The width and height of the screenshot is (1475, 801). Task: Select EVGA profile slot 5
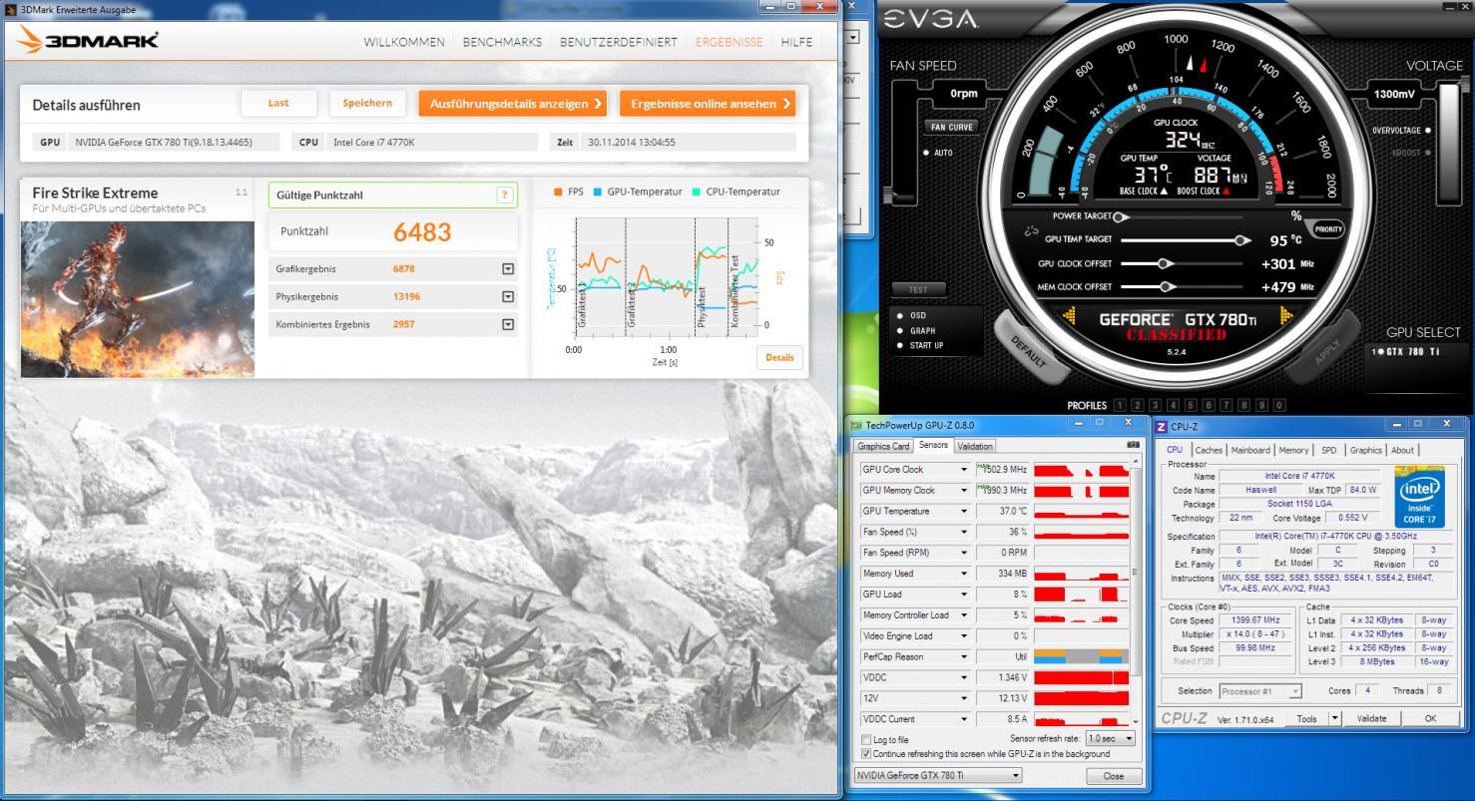tap(1191, 406)
